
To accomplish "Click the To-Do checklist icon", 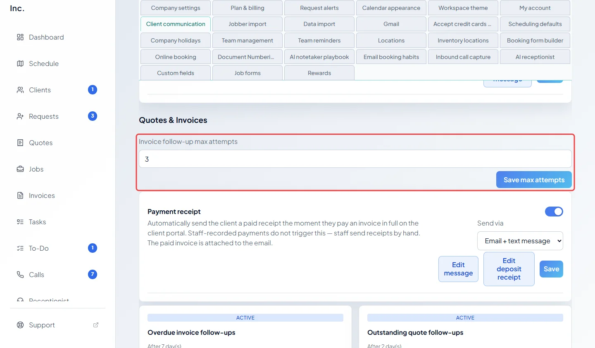I will [x=20, y=248].
